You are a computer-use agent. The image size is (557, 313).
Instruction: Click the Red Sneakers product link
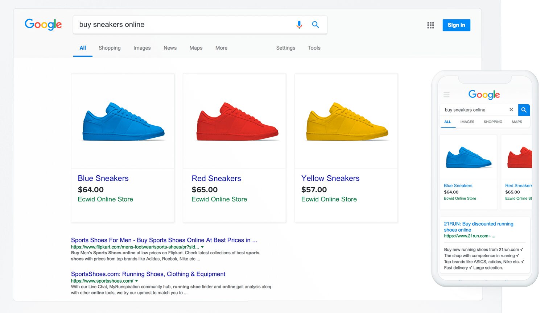[216, 178]
